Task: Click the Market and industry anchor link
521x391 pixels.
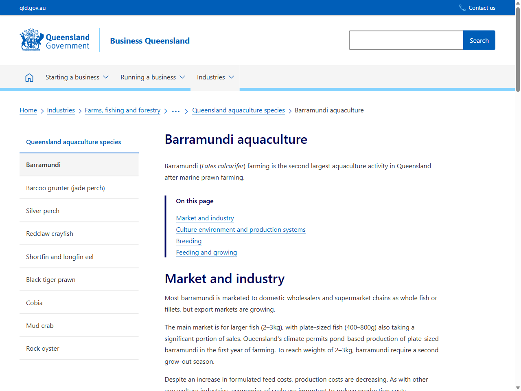Action: coord(205,218)
